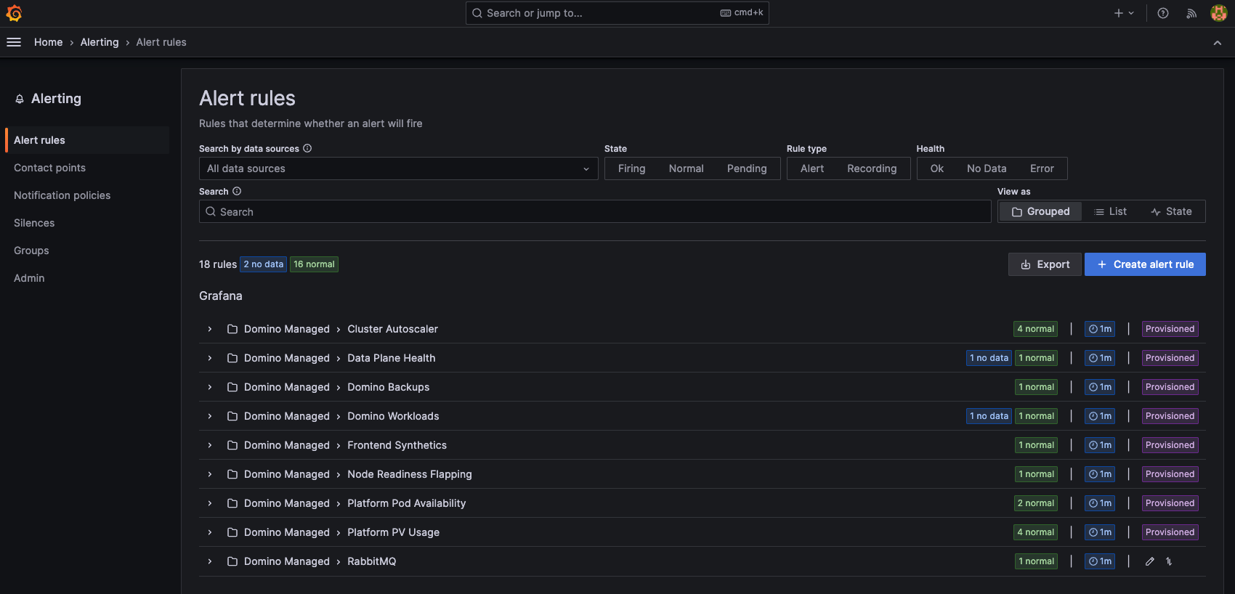Focus the Search or jump to field
This screenshot has width=1235, height=594.
(617, 13)
